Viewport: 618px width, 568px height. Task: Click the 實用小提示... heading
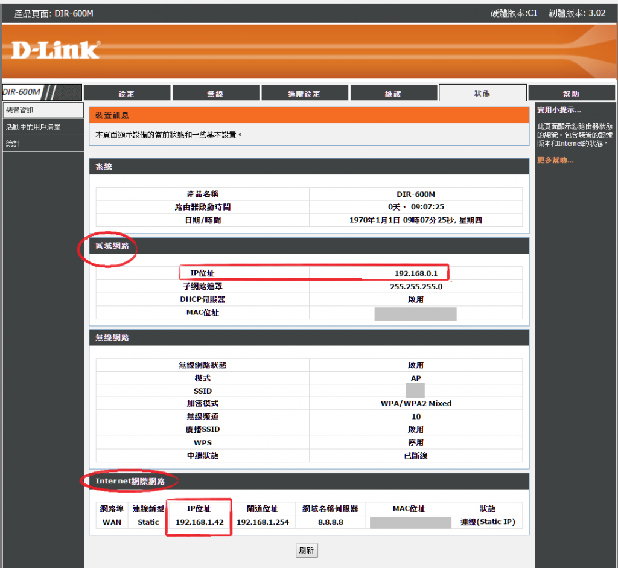coord(559,110)
